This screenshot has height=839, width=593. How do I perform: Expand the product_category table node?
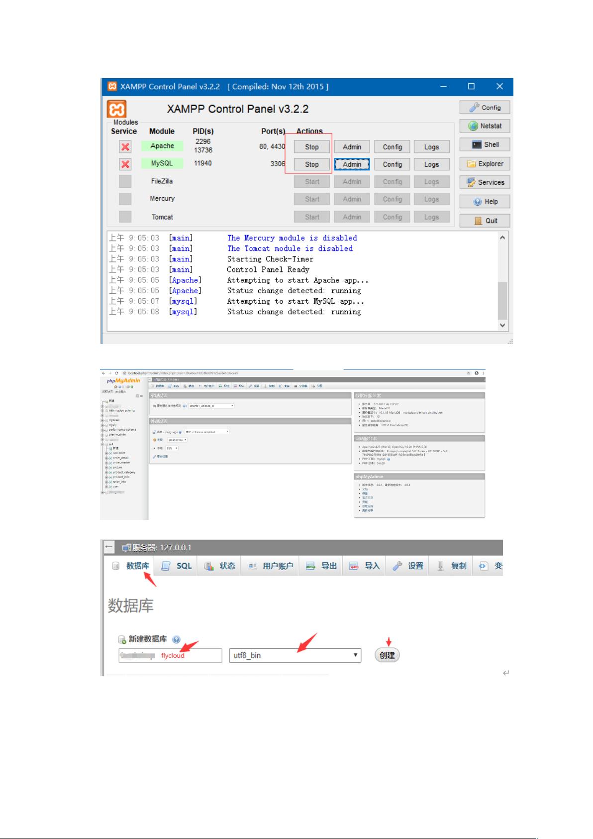106,472
